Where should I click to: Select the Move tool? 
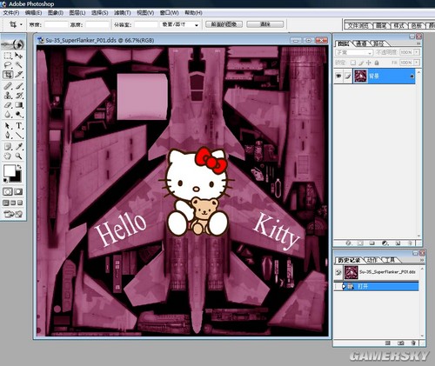(x=19, y=56)
